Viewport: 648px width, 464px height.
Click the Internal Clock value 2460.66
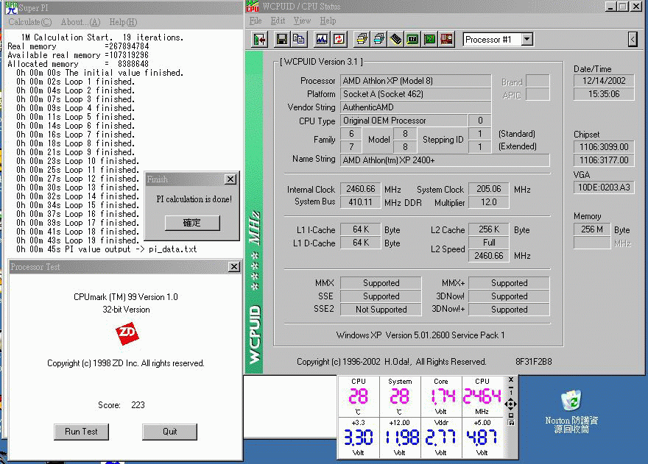coord(360,189)
